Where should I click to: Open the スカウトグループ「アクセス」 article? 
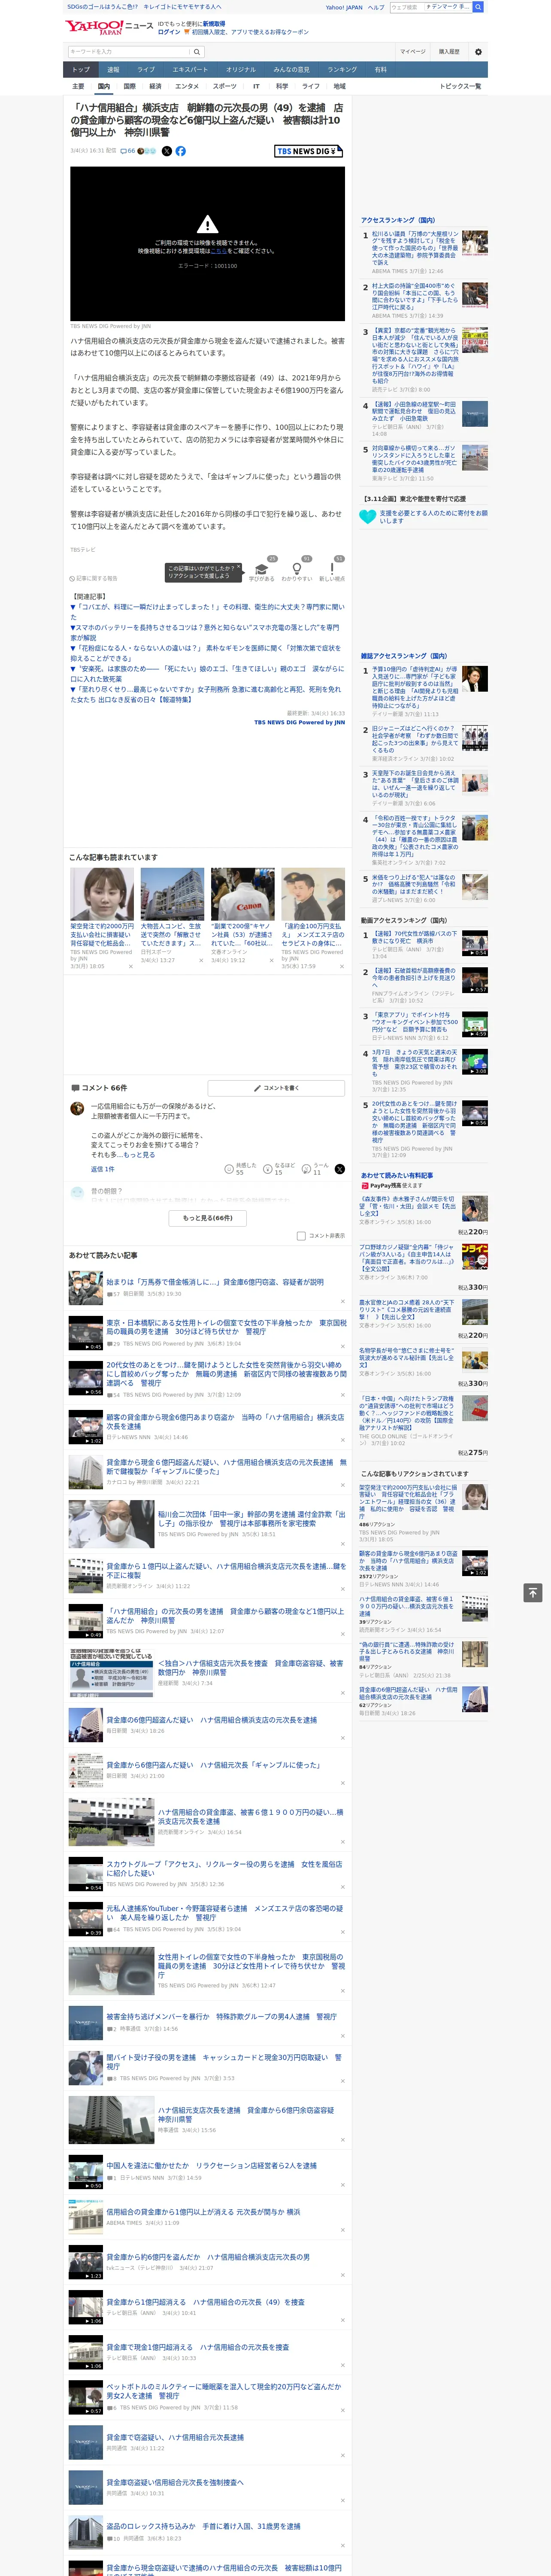coord(224,1868)
